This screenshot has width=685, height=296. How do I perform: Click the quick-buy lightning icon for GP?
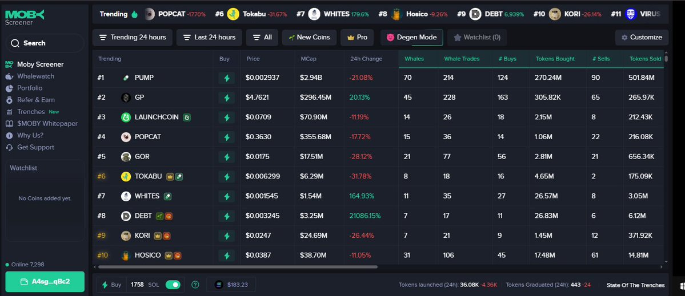tap(226, 98)
